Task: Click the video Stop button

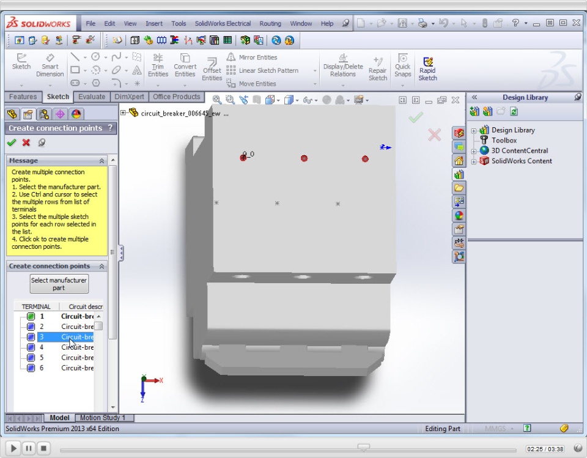Action: point(43,448)
